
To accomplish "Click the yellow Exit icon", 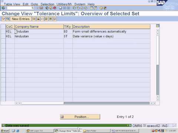I will coord(51,8).
